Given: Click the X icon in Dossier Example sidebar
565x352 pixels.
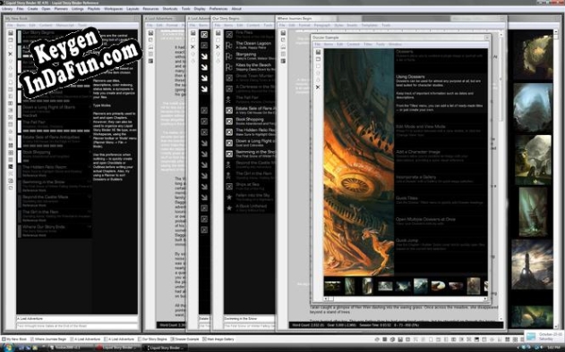Looking at the screenshot, I should (318, 87).
